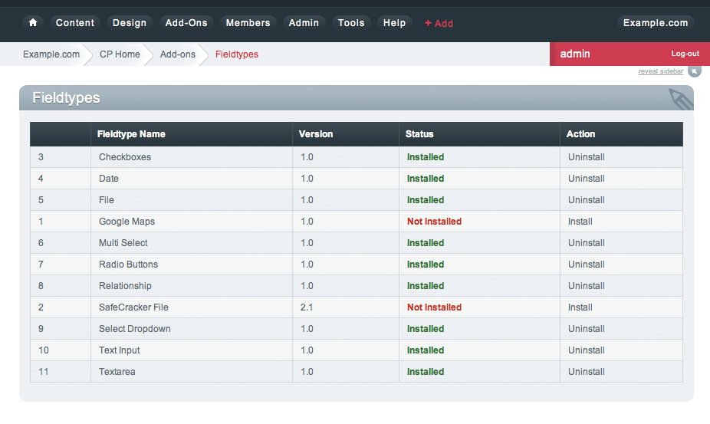The height and width of the screenshot is (424, 710).
Task: Install the SafeCracker File fieldtype
Action: (580, 307)
